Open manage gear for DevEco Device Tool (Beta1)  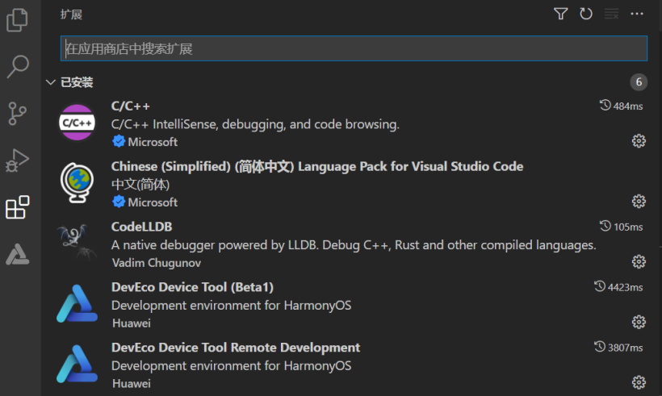click(x=639, y=322)
